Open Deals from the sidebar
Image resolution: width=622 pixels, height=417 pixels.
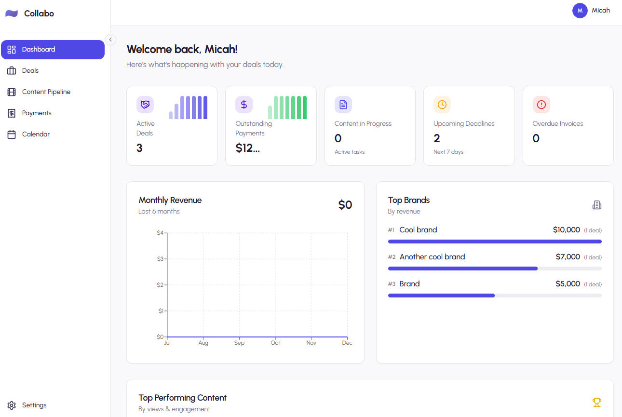(x=30, y=70)
